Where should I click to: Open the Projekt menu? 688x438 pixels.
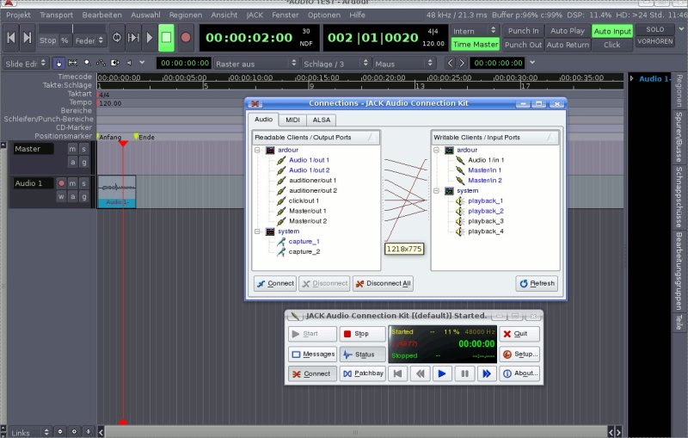tap(18, 15)
